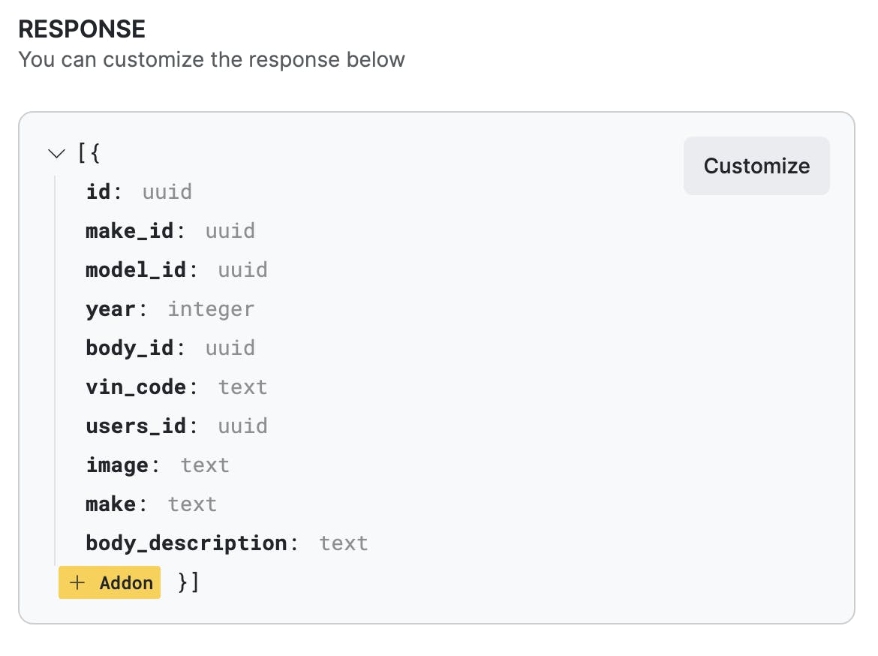878x656 pixels.
Task: Click the make field label
Action: coord(110,504)
